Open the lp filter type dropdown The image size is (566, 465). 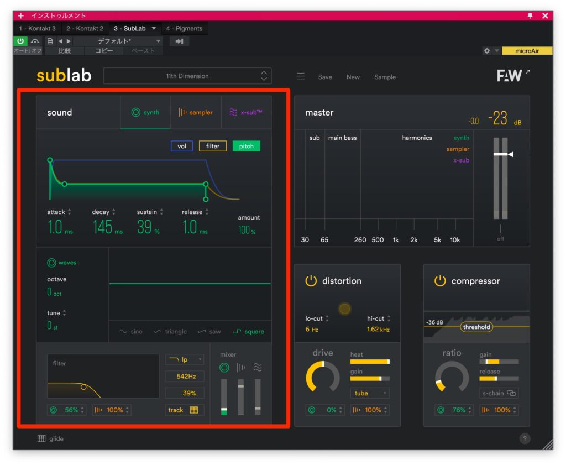coord(185,359)
